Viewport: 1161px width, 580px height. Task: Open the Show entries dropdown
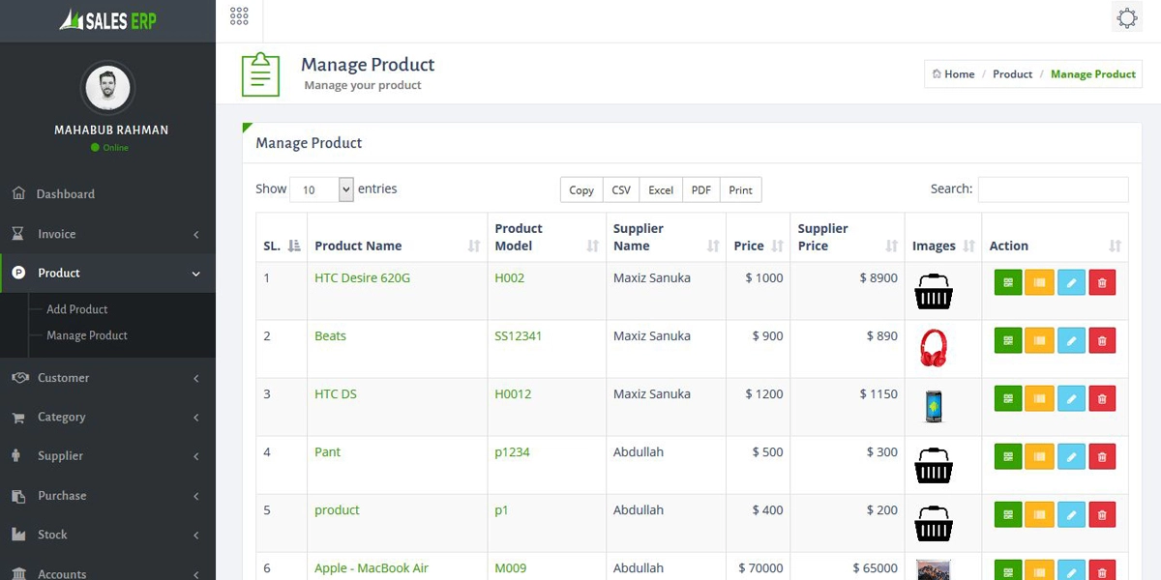(322, 189)
